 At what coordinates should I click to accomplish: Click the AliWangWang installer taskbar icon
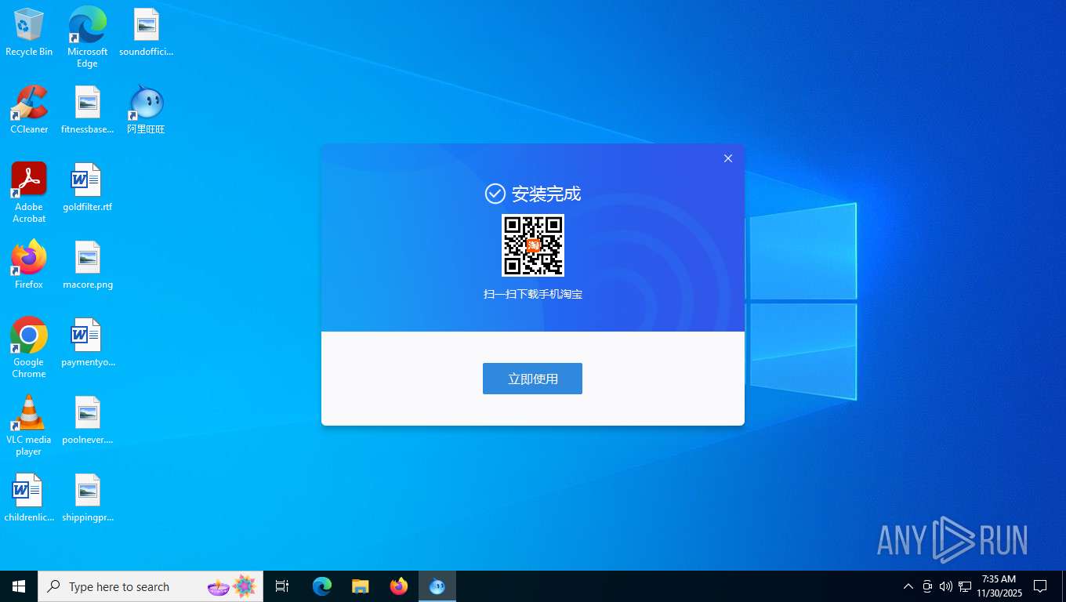click(437, 586)
